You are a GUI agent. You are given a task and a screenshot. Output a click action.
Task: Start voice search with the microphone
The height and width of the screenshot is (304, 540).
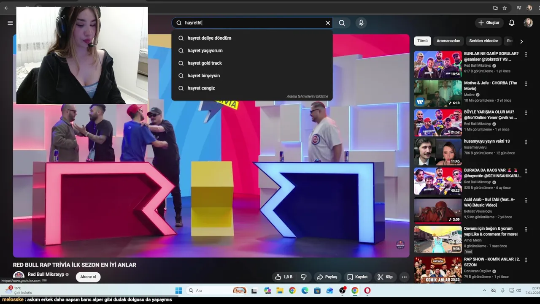[x=361, y=23]
